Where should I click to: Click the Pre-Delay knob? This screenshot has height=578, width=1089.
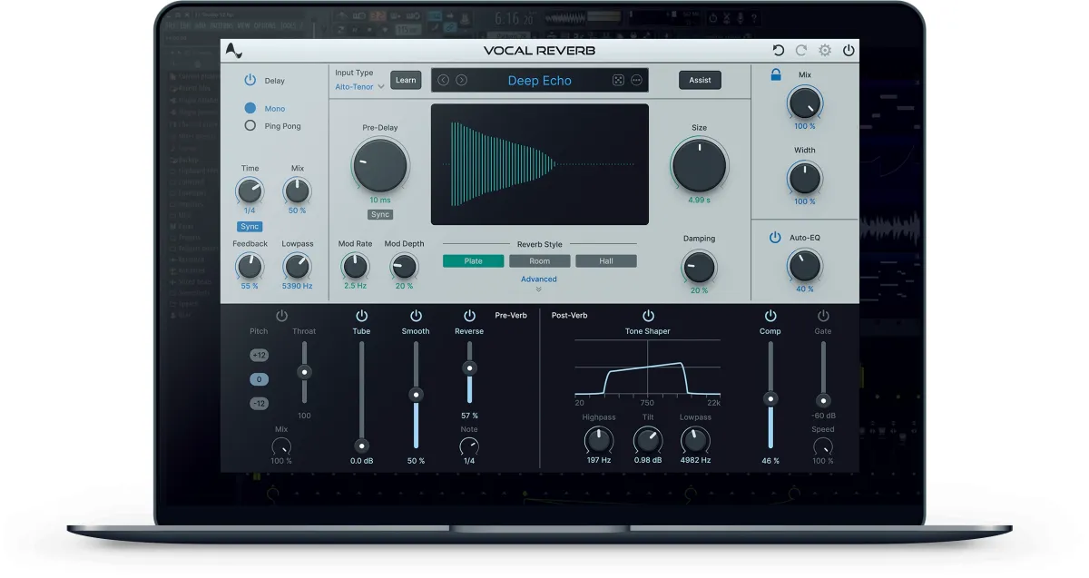tap(380, 165)
